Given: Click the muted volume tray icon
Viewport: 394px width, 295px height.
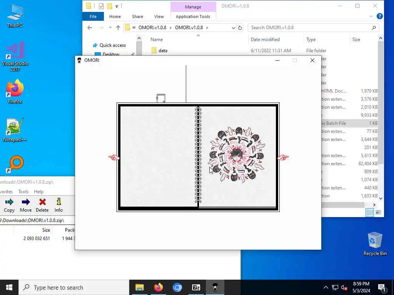Looking at the screenshot, I should pos(344,287).
